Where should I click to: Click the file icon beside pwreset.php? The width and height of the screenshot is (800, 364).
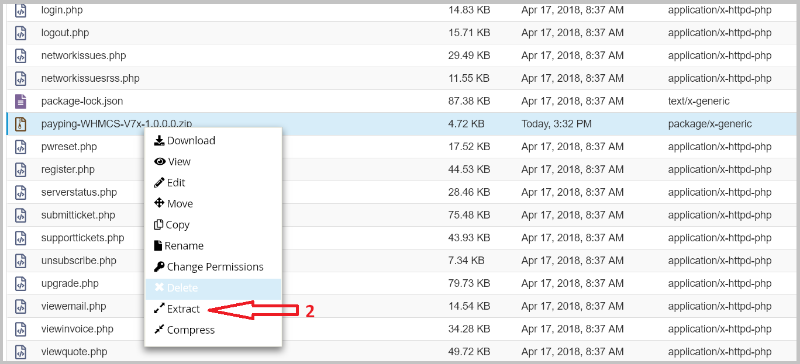click(x=20, y=147)
